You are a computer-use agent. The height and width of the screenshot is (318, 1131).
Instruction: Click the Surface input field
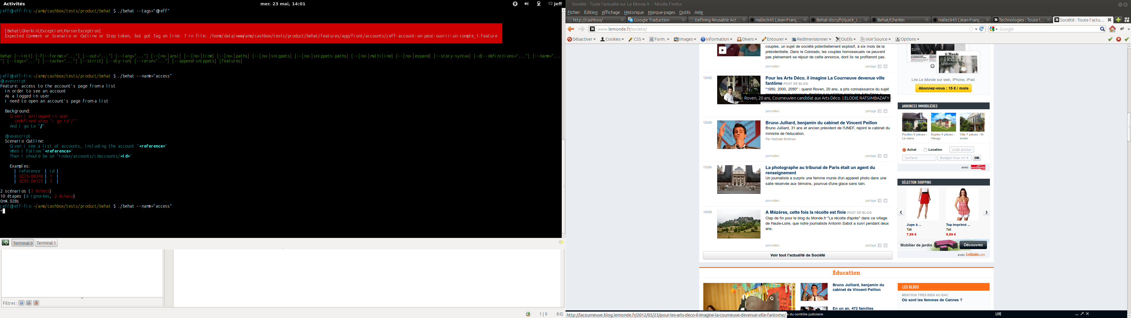coord(919,158)
